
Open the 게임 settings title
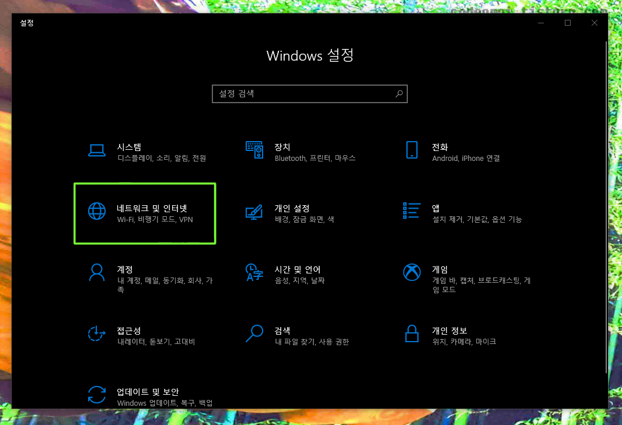tap(440, 269)
